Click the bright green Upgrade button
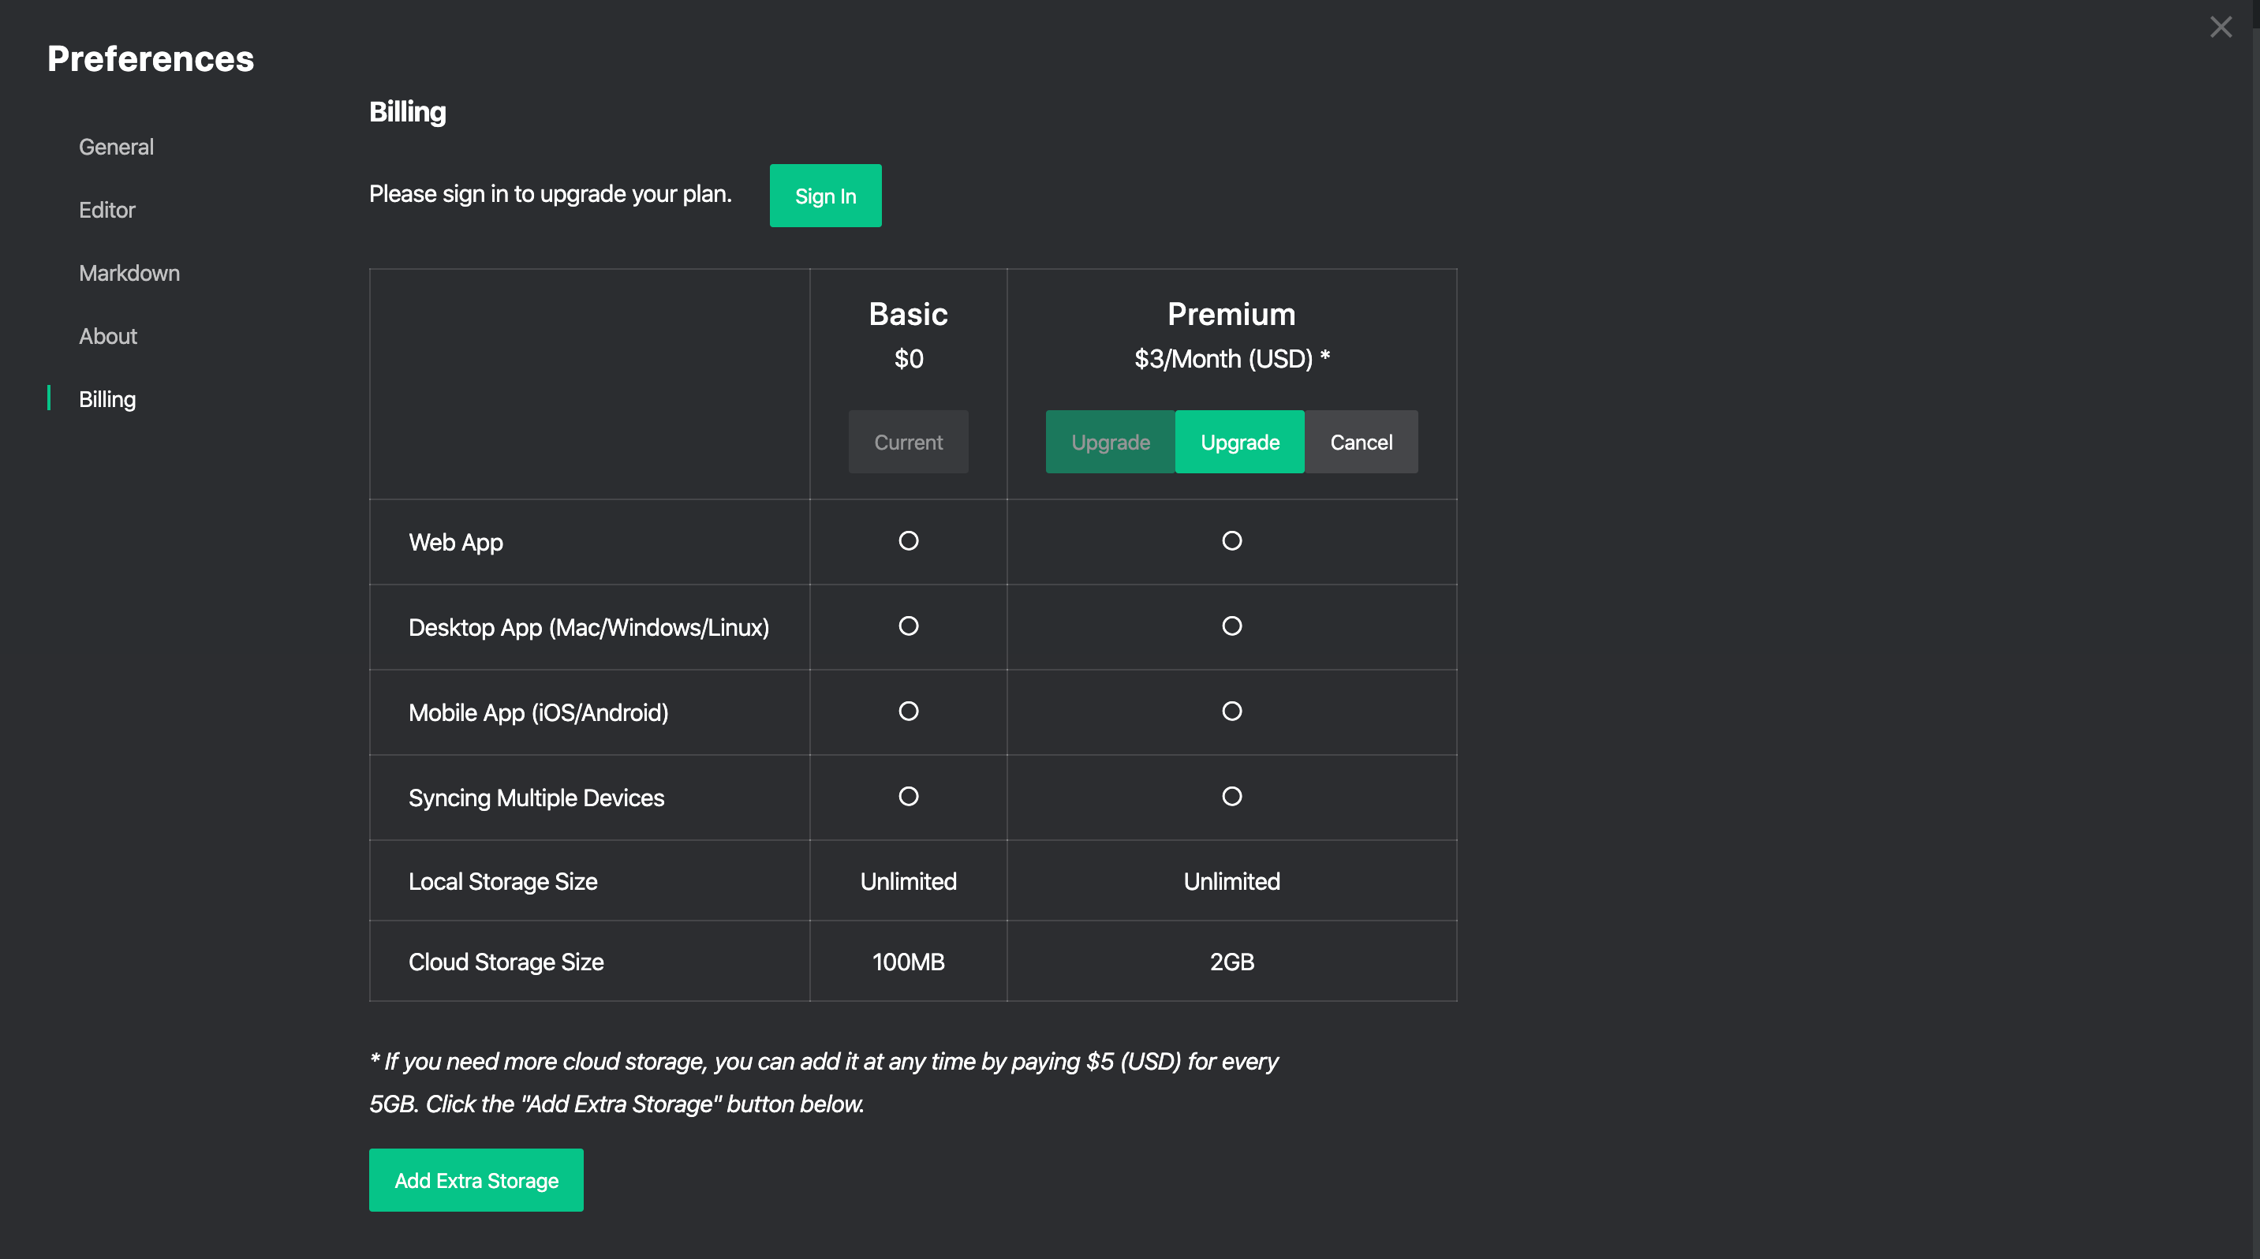The image size is (2260, 1259). 1238,443
